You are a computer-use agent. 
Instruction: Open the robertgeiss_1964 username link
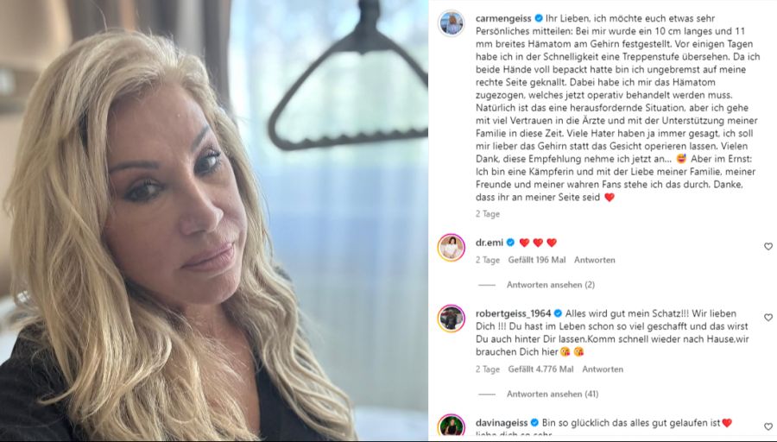pyautogui.click(x=514, y=313)
